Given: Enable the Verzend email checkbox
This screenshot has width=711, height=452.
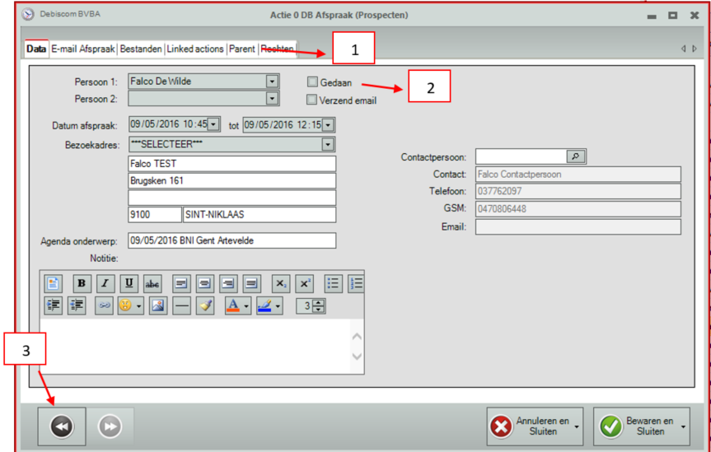Looking at the screenshot, I should (312, 100).
